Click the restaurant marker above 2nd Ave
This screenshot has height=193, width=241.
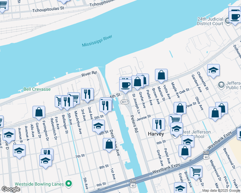click(x=87, y=95)
